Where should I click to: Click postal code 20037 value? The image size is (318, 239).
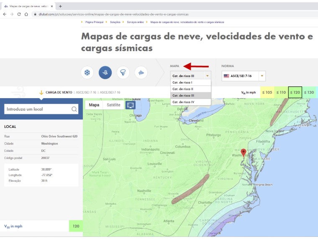(45, 158)
